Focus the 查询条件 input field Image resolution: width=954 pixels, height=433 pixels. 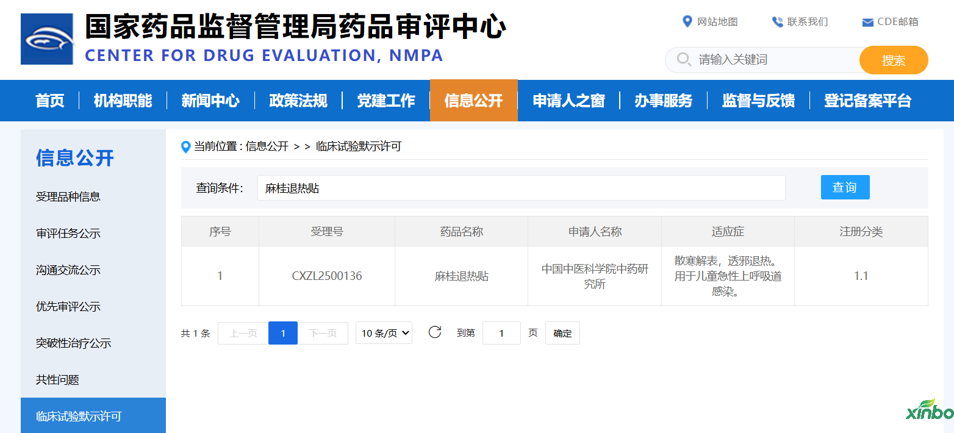(521, 188)
